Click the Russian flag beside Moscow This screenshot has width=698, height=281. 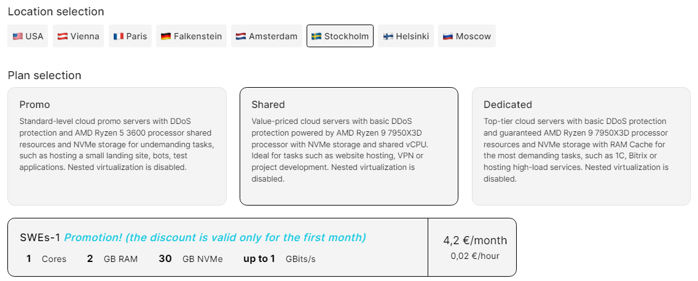point(448,36)
